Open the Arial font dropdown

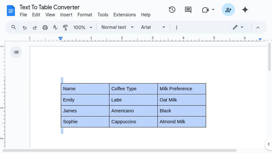pyautogui.click(x=153, y=28)
